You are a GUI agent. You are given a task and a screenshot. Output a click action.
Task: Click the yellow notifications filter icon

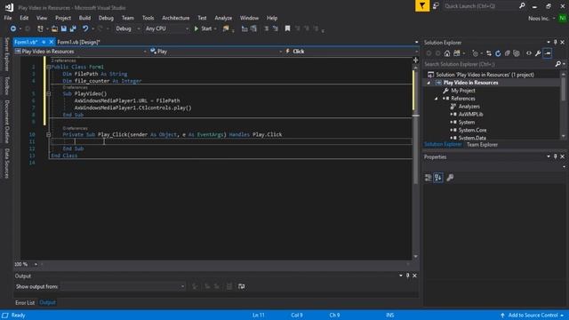coord(422,6)
